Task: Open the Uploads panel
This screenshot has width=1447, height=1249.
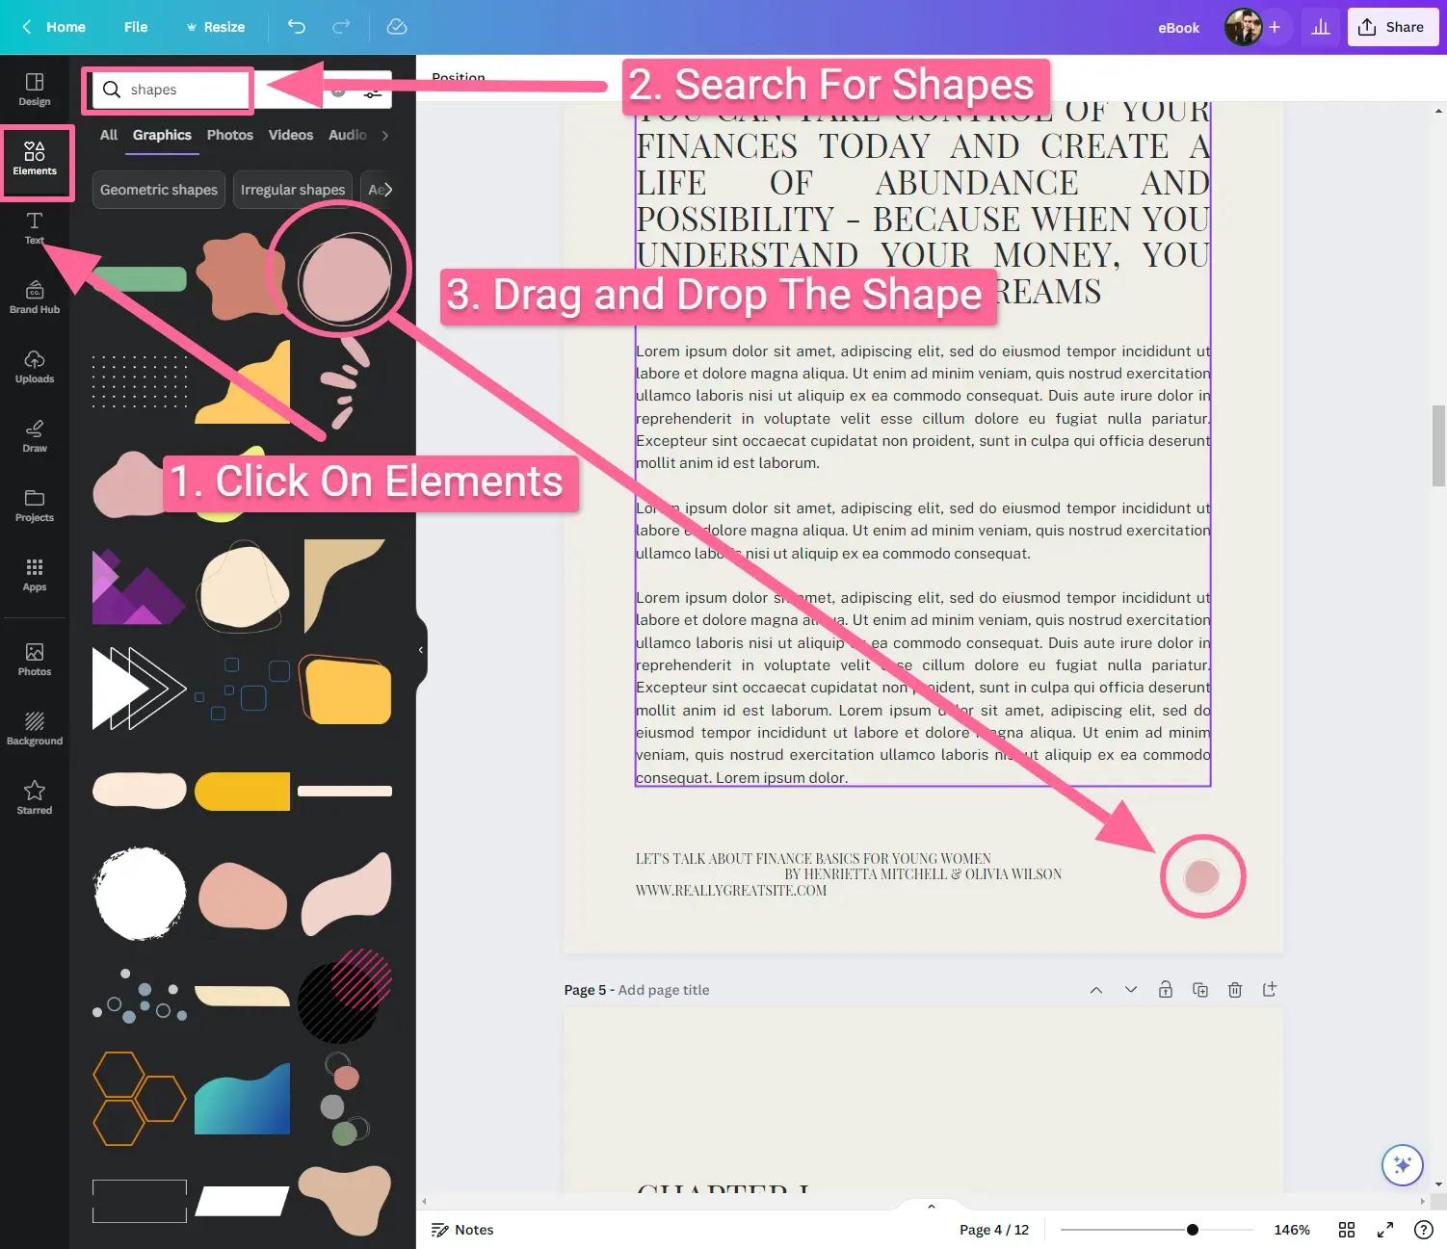Action: [x=35, y=367]
